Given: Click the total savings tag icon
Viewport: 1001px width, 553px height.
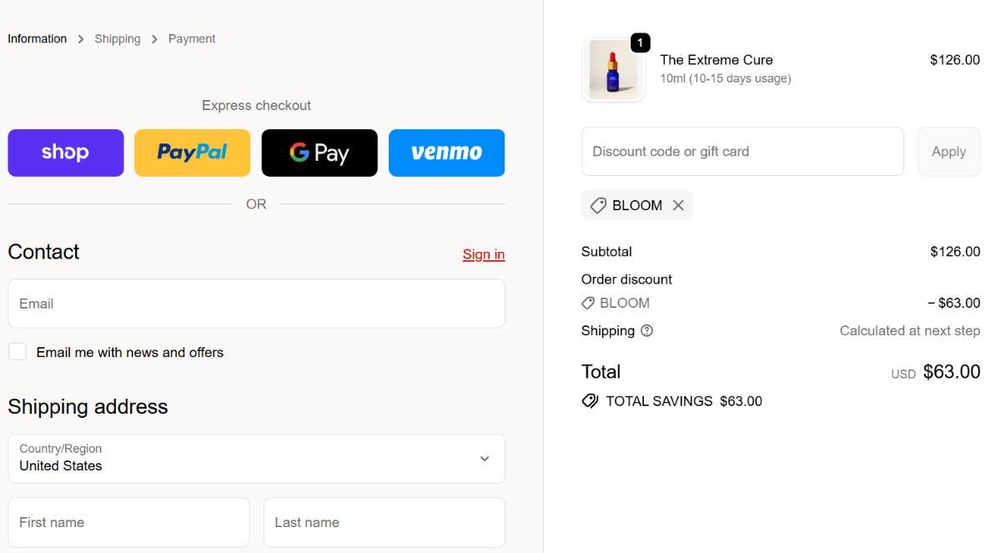Looking at the screenshot, I should click(x=590, y=401).
